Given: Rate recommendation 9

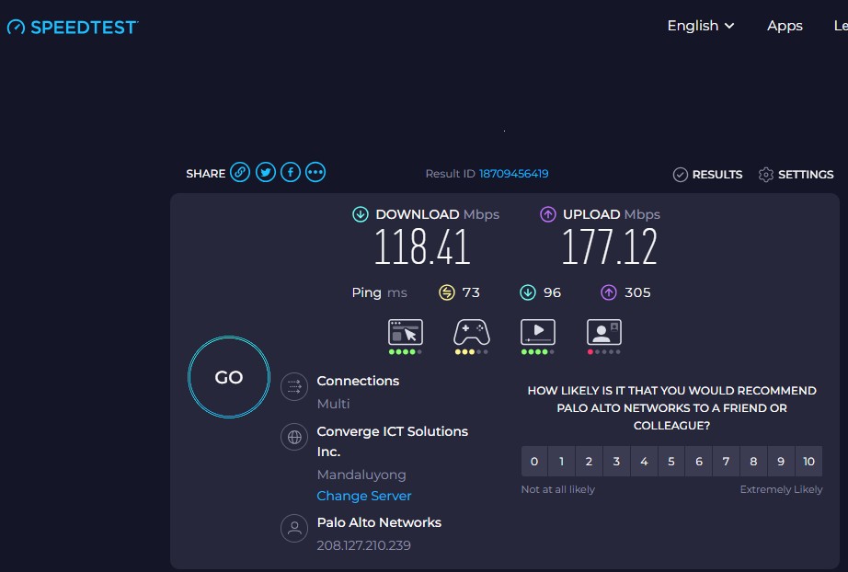Looking at the screenshot, I should [x=781, y=461].
